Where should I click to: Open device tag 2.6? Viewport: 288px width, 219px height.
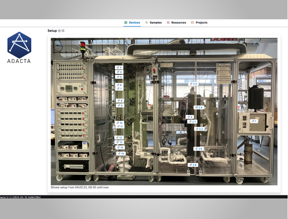193,165
